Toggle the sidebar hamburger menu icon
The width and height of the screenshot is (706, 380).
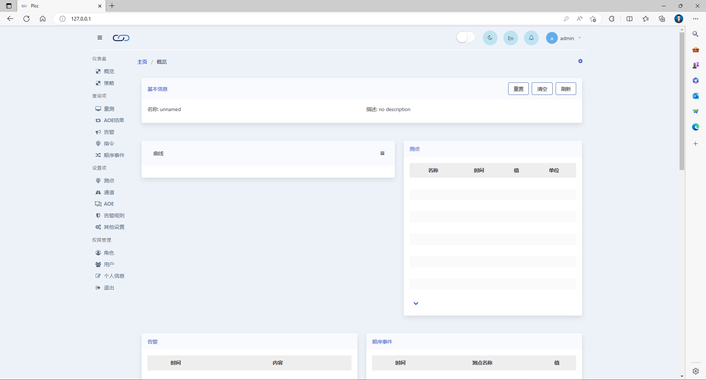point(100,38)
